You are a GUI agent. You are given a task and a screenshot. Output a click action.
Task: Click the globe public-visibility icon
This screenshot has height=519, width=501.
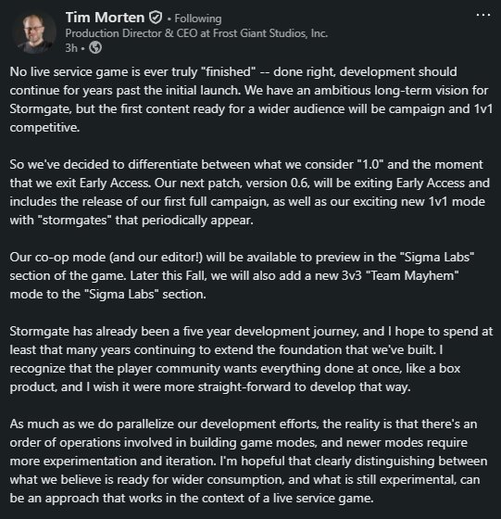click(95, 47)
